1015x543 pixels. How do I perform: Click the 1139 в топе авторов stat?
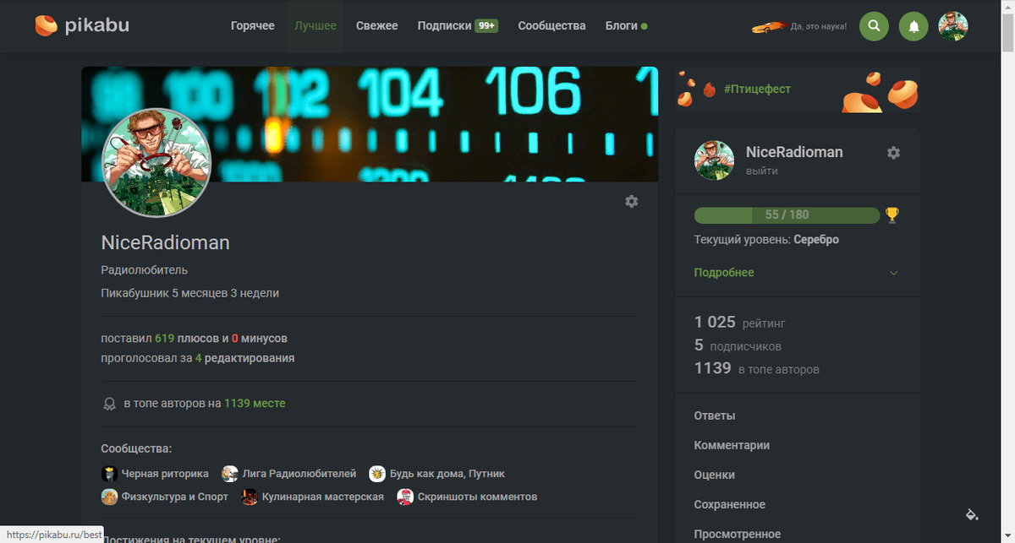coord(756,369)
